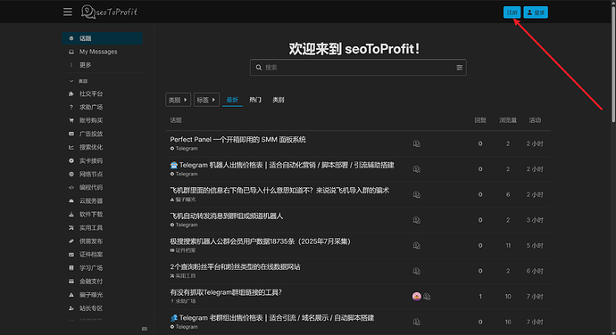Open the seoToProfit logo home

point(109,12)
